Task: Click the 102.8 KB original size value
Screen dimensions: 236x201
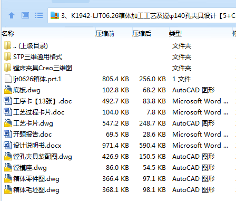Action: [115, 90]
